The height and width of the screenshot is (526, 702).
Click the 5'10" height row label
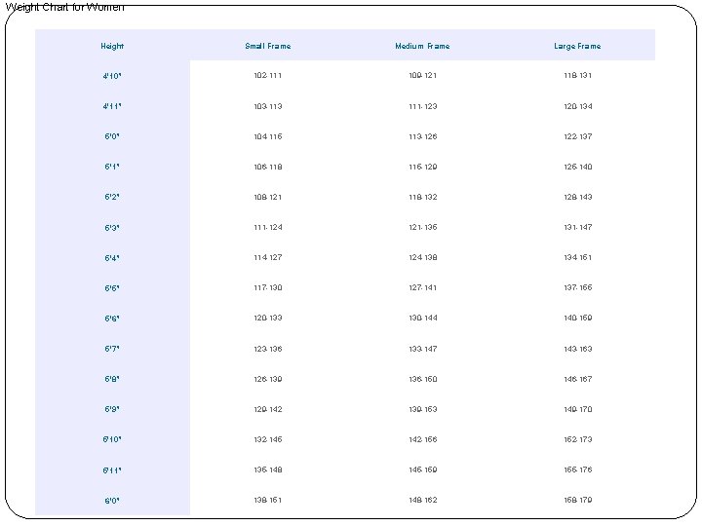coord(112,439)
